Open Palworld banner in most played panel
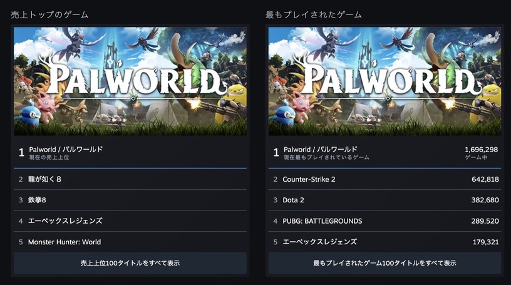Screen dimensions: 511x285 coord(385,81)
